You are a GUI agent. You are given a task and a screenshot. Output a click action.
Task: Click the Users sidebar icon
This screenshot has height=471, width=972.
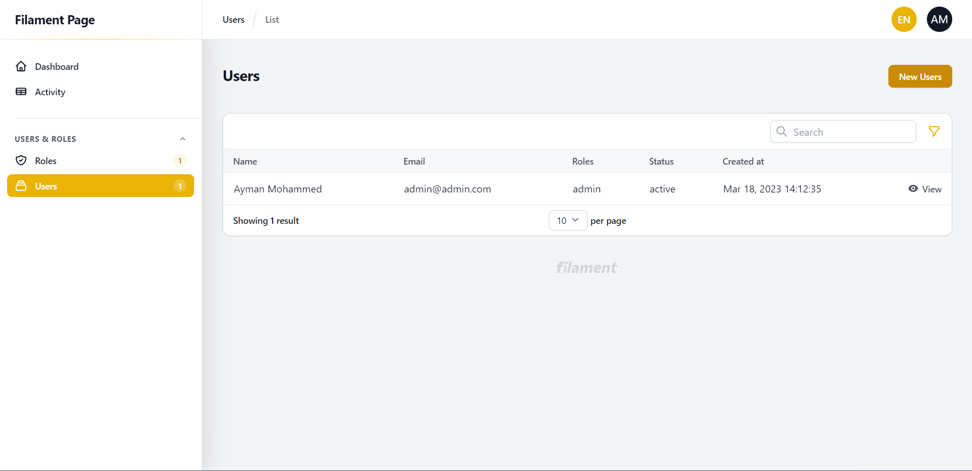coord(21,186)
